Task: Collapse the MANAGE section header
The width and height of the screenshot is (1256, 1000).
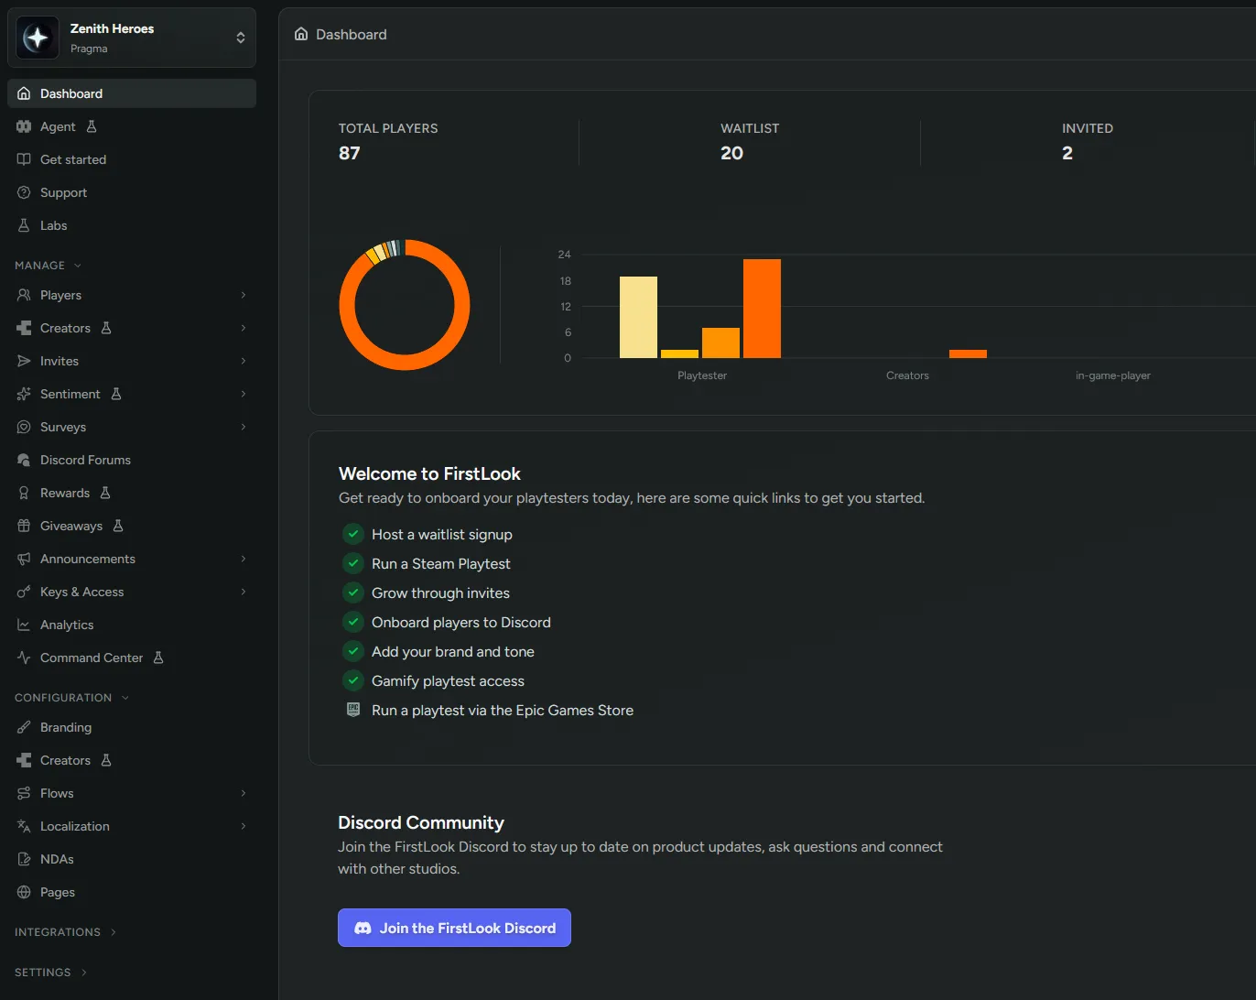Action: (x=49, y=266)
